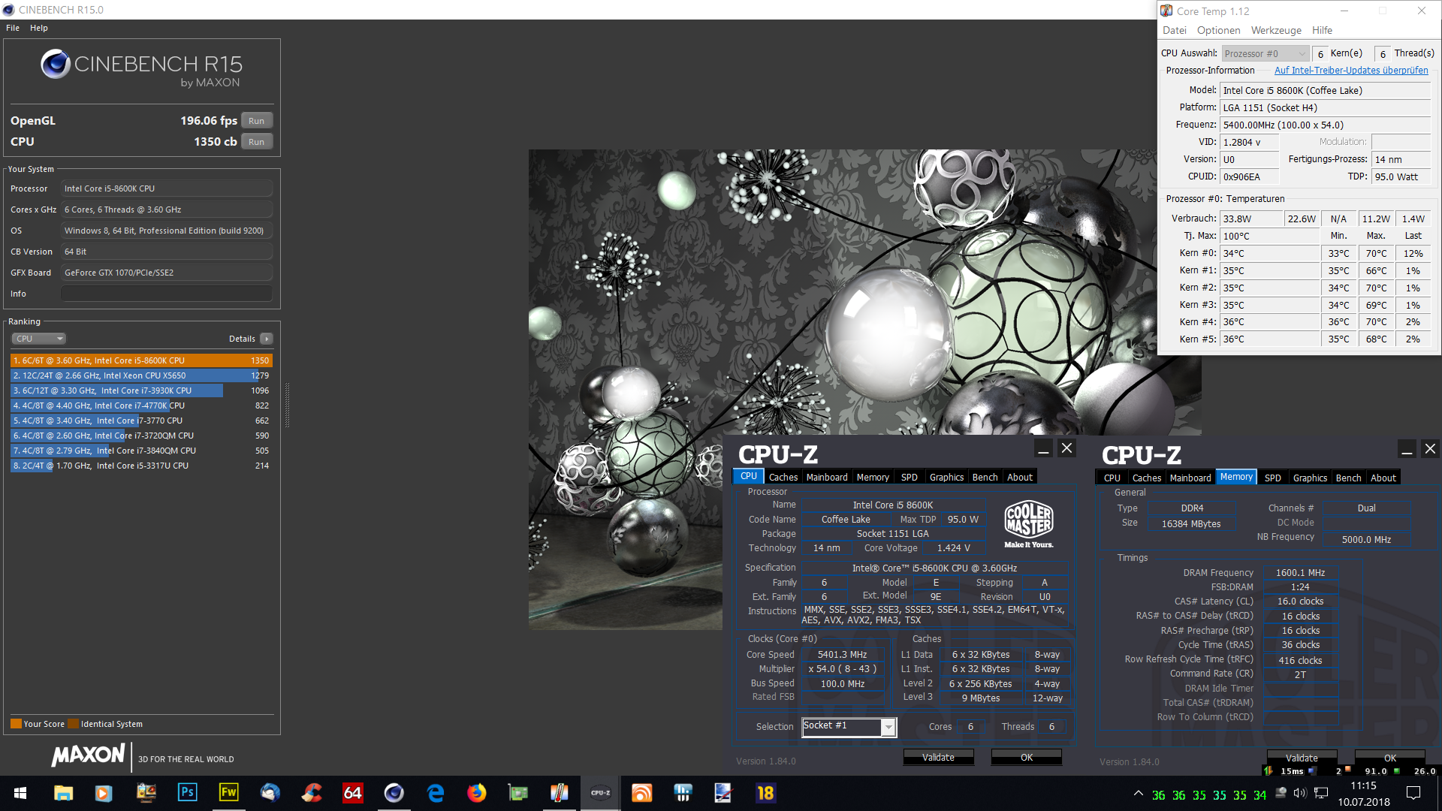Show hidden tray icons chevron
The width and height of the screenshot is (1442, 811).
click(x=1139, y=793)
